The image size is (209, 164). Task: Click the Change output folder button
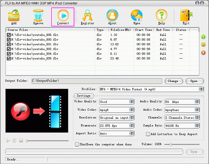click(174, 81)
